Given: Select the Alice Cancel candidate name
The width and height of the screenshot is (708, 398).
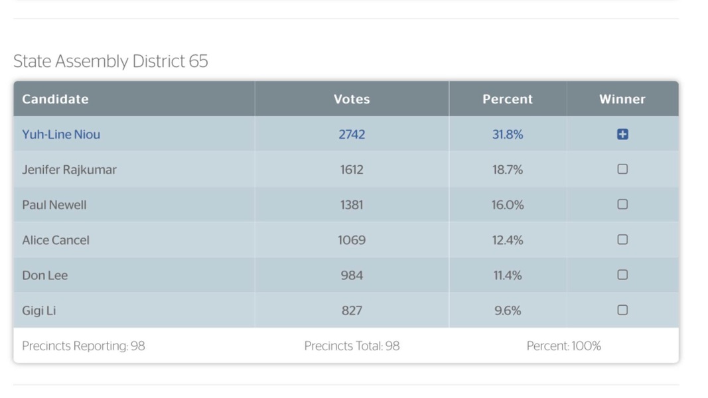Looking at the screenshot, I should [x=56, y=240].
